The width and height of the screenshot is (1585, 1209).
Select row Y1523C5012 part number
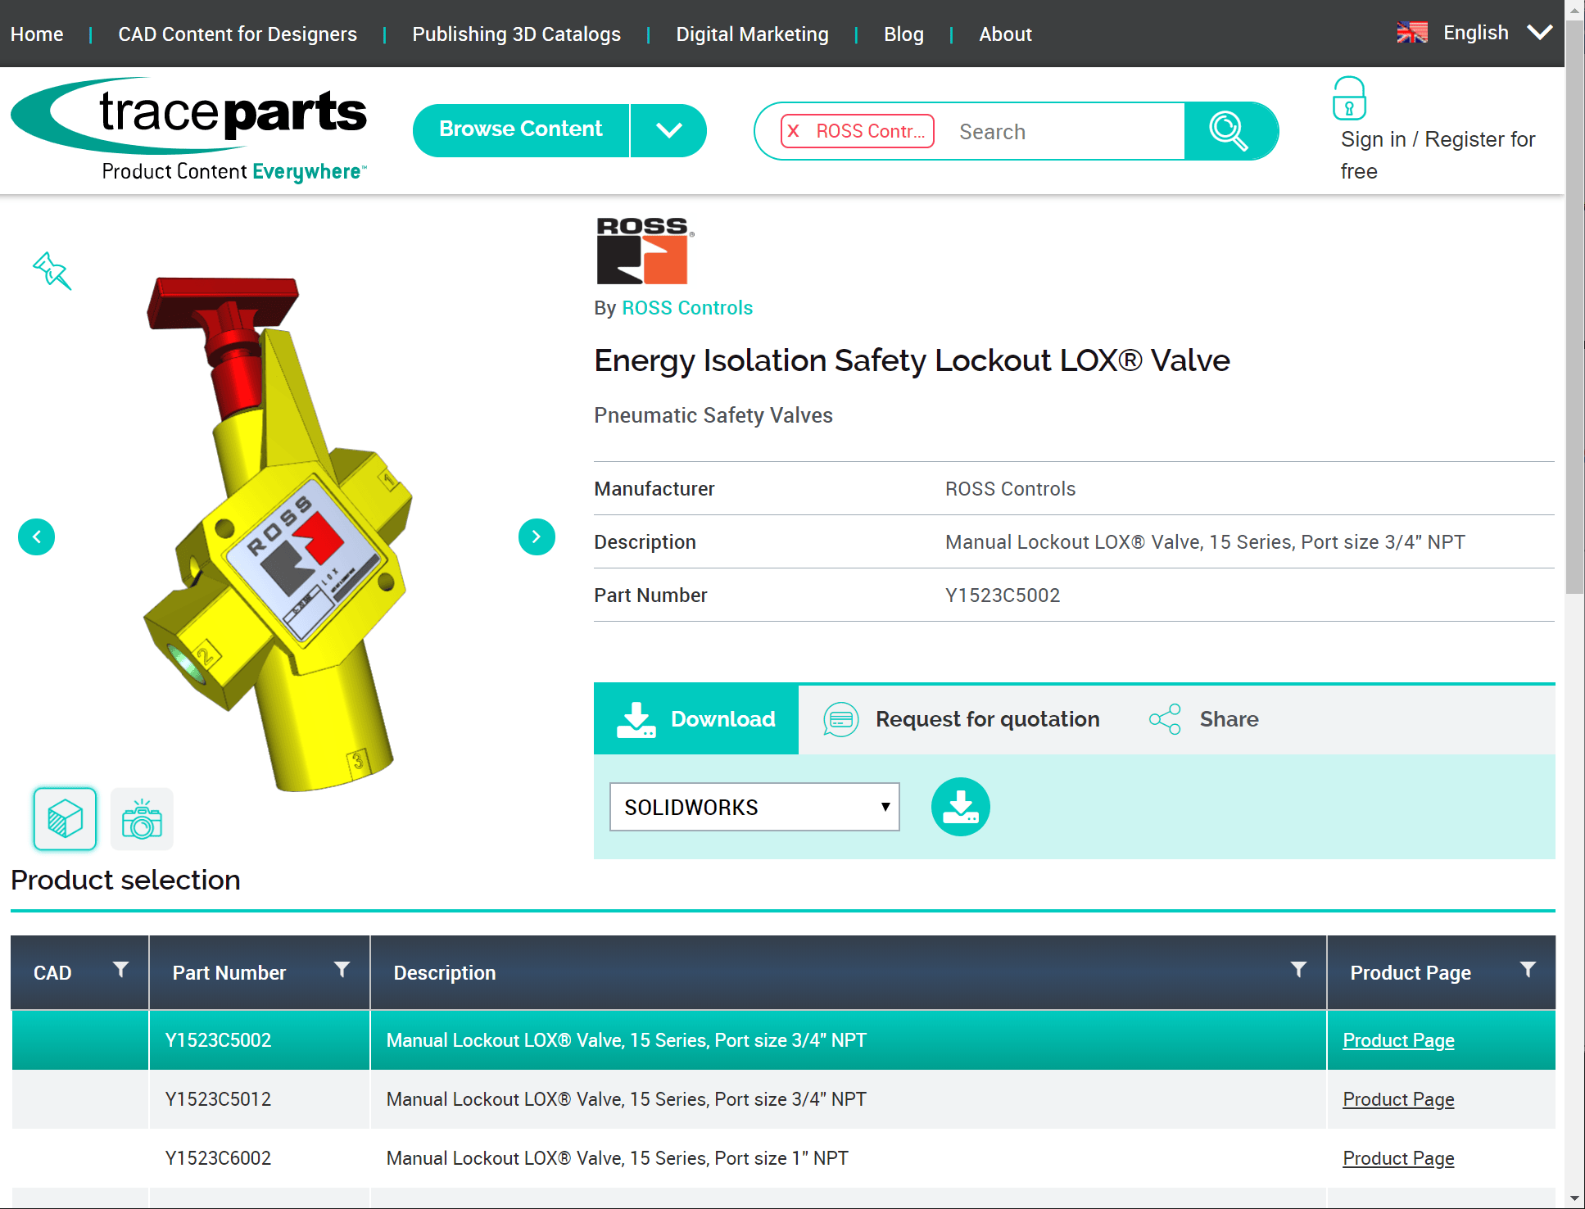(218, 1099)
